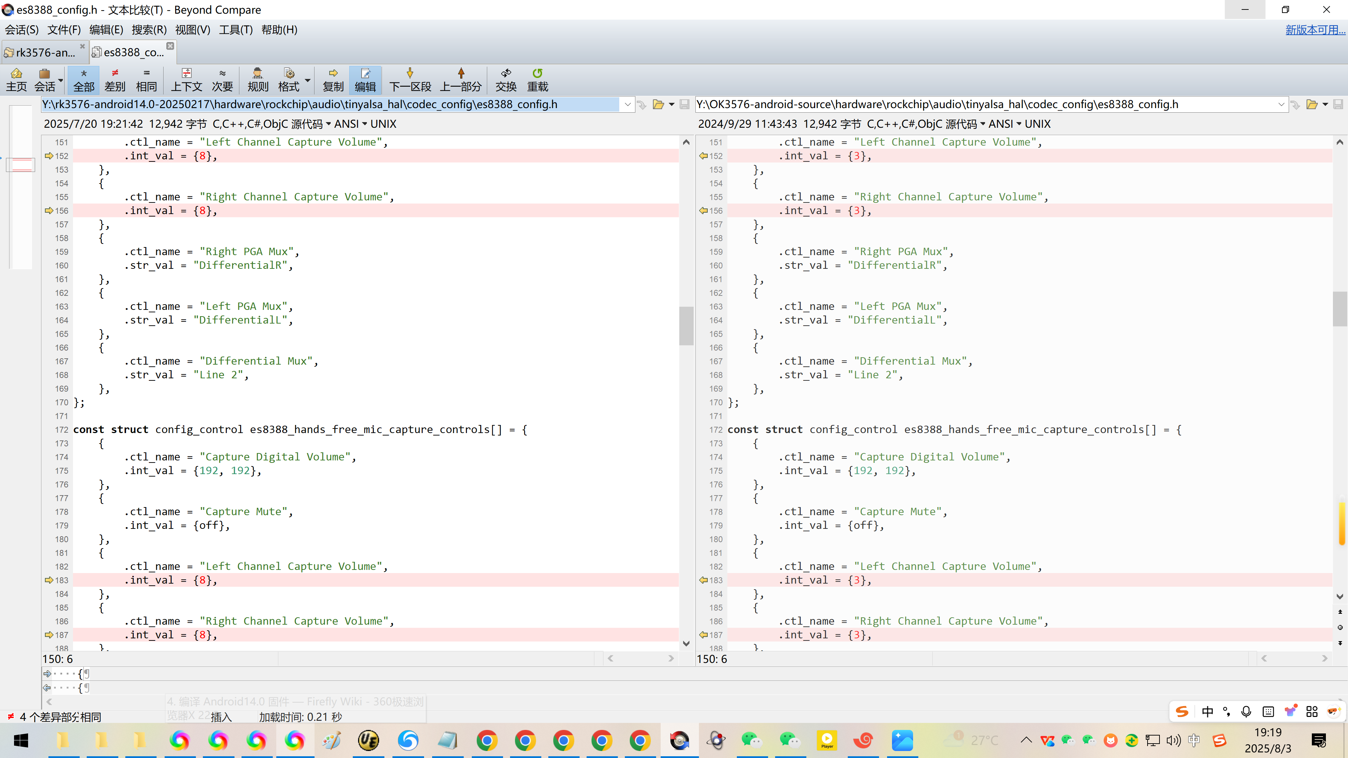Toggle the 上下文 context view
This screenshot has width=1348, height=758.
point(187,80)
